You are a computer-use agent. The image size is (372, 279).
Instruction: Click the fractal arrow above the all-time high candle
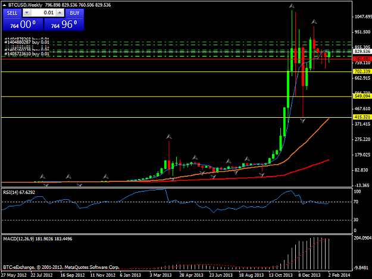[x=292, y=6]
